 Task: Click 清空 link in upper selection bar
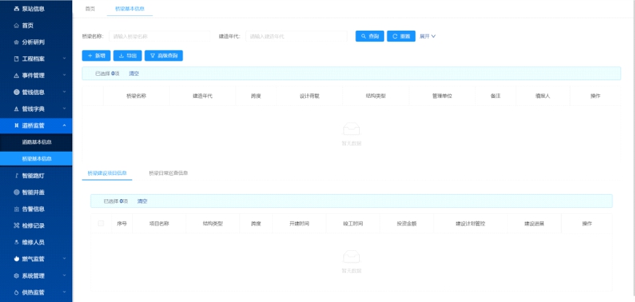(x=134, y=74)
